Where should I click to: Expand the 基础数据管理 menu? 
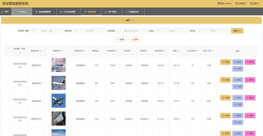(x=44, y=12)
